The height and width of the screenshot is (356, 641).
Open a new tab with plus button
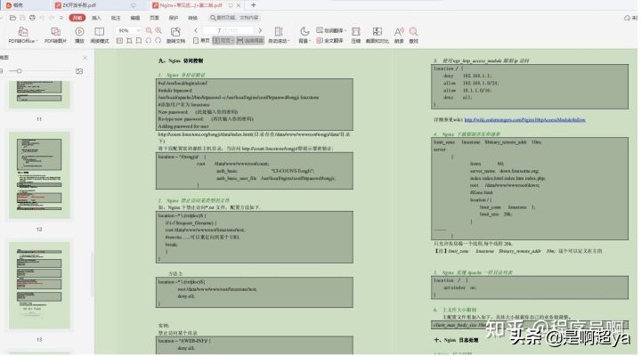pyautogui.click(x=254, y=5)
